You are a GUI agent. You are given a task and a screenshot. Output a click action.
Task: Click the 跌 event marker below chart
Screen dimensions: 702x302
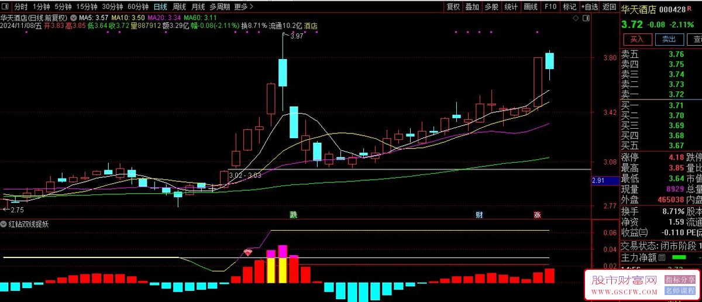[x=293, y=215]
